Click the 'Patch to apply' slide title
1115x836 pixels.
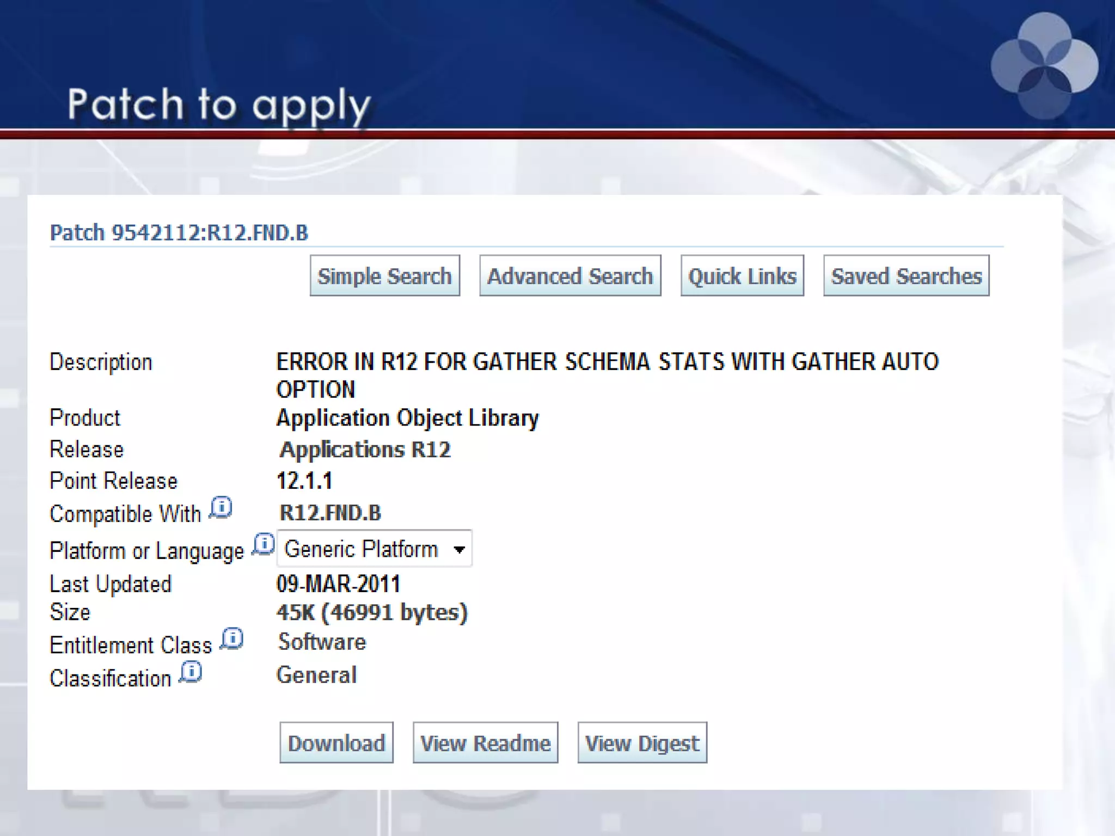click(219, 104)
